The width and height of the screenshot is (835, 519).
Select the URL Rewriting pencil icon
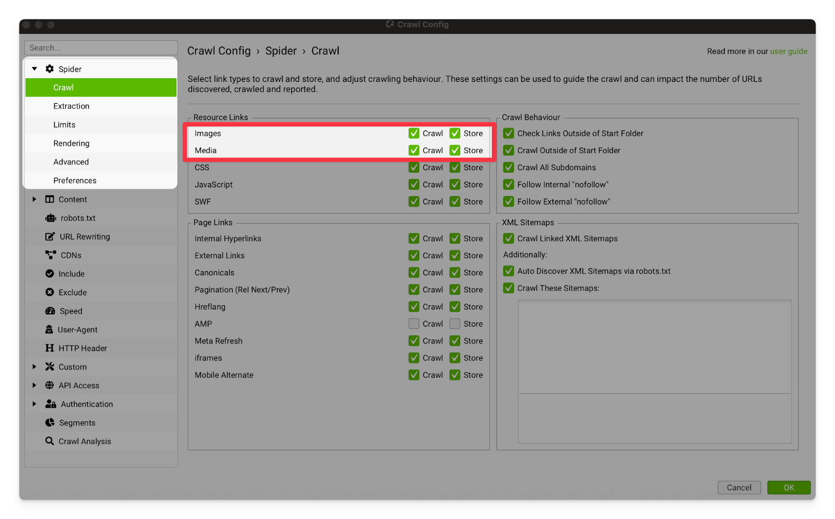click(x=50, y=237)
